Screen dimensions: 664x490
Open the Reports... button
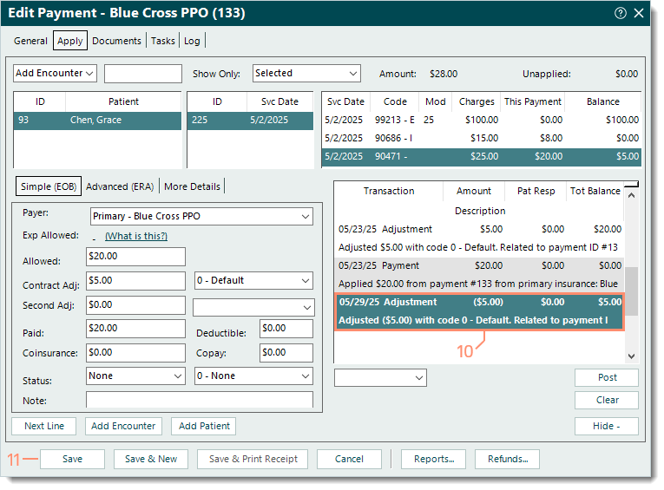[434, 459]
